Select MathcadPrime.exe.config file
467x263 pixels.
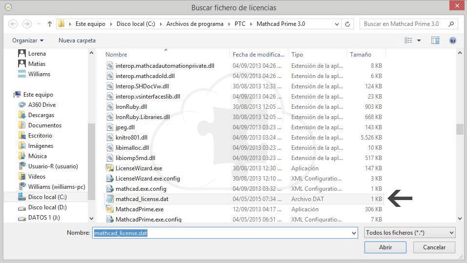coord(148,220)
